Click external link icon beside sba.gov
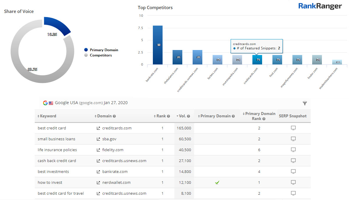 (98, 139)
